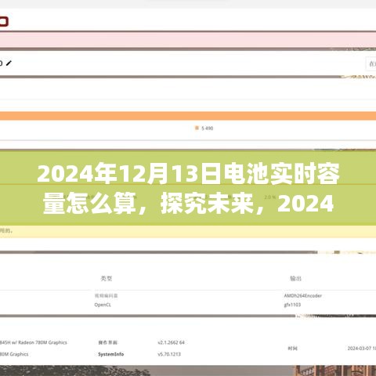The width and height of the screenshot is (376, 376).
Task: Click the 'OpenCL' table cell
Action: (x=103, y=305)
